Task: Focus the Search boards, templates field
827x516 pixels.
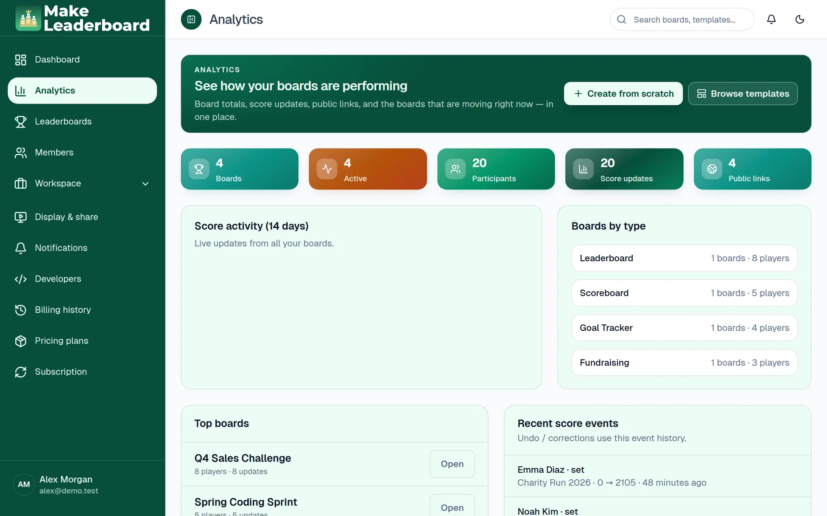Action: point(682,19)
